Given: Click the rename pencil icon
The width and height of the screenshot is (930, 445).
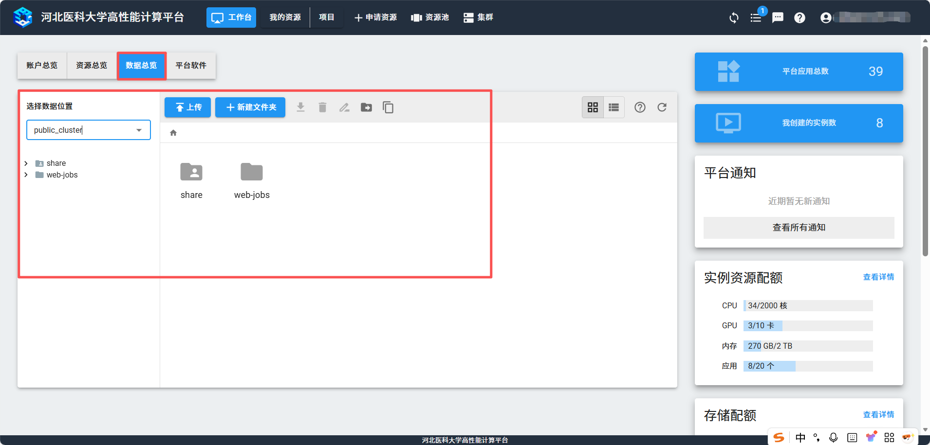Looking at the screenshot, I should (x=344, y=107).
